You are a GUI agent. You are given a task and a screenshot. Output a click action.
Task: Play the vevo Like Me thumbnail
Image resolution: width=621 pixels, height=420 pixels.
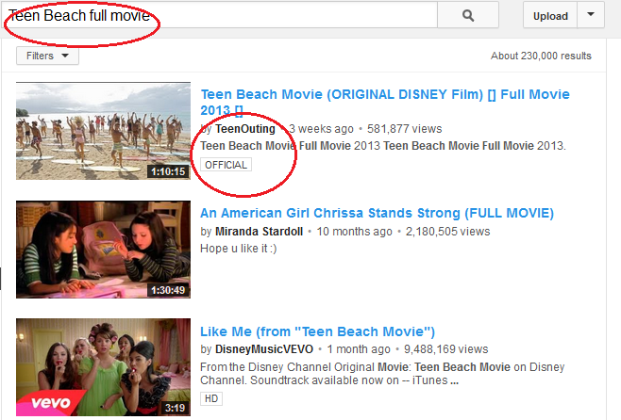(x=104, y=367)
